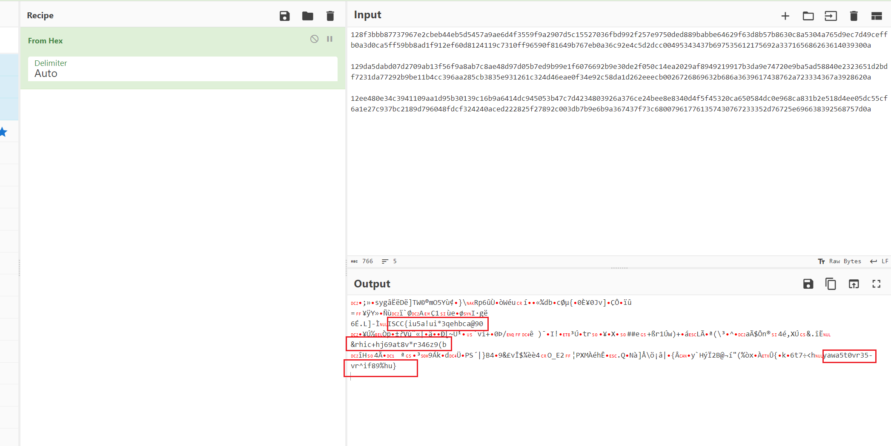The height and width of the screenshot is (446, 891).
Task: Clear input and output trash icon
Action: (854, 16)
